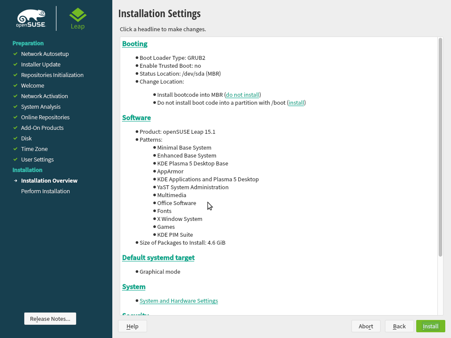Click System Analysis step
This screenshot has height=338, width=451.
click(x=41, y=107)
